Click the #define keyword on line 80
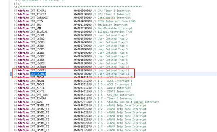This screenshot has height=132, width=217. (23, 99)
